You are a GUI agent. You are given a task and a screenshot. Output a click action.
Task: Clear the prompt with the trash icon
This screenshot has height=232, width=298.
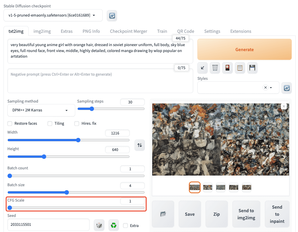click(215, 68)
